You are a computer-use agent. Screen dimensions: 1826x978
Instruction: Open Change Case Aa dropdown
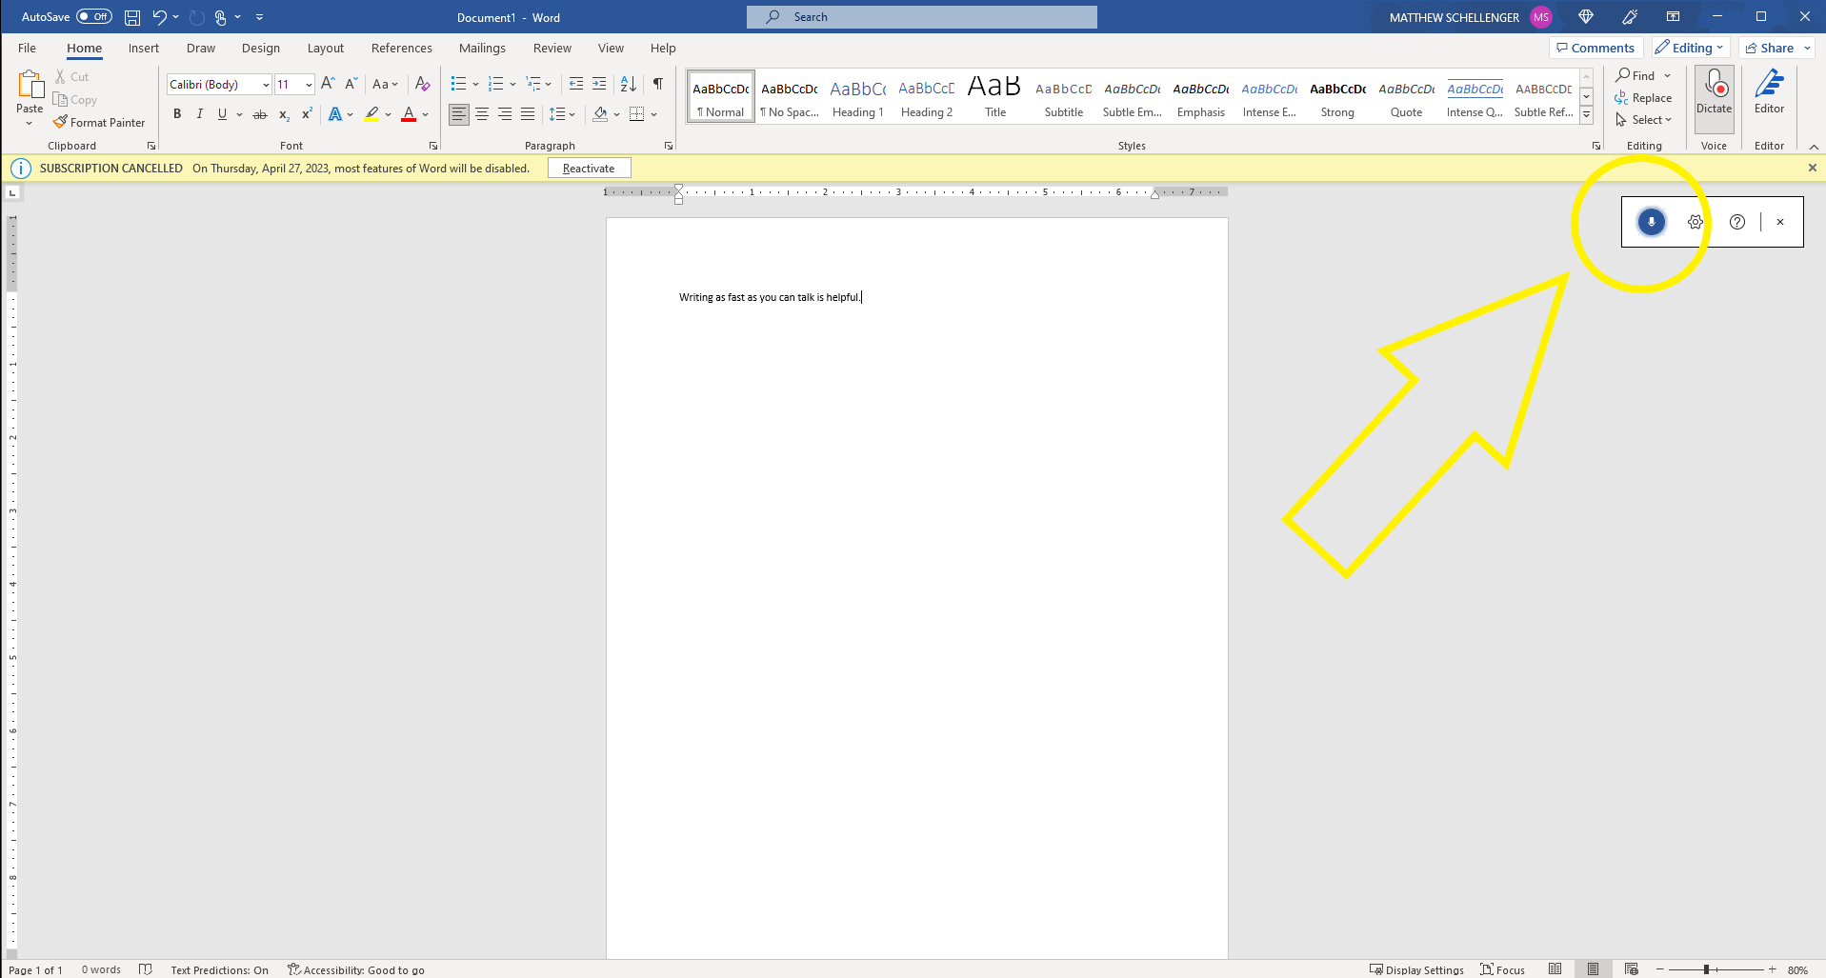tap(386, 84)
